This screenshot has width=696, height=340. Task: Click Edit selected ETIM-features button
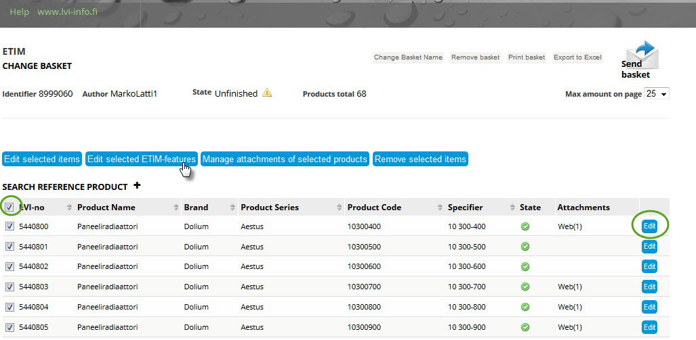[x=141, y=159]
